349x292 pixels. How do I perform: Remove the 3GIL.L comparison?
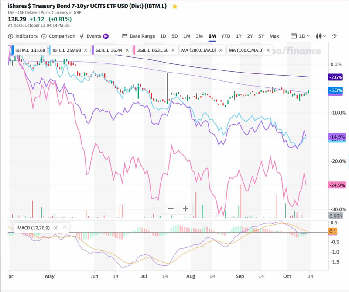click(x=173, y=50)
